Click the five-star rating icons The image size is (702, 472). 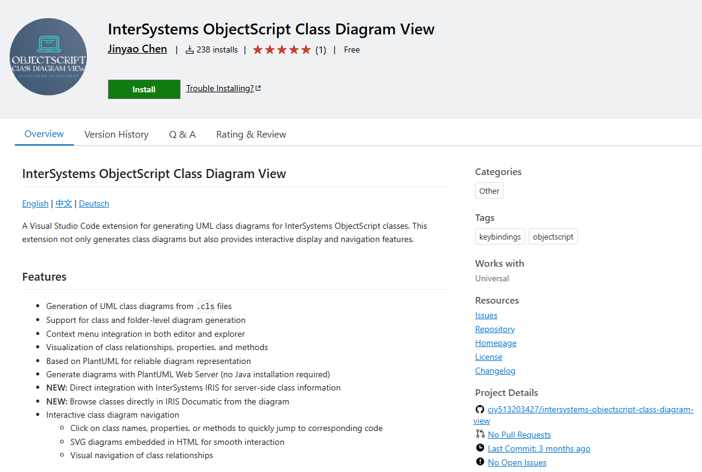281,49
